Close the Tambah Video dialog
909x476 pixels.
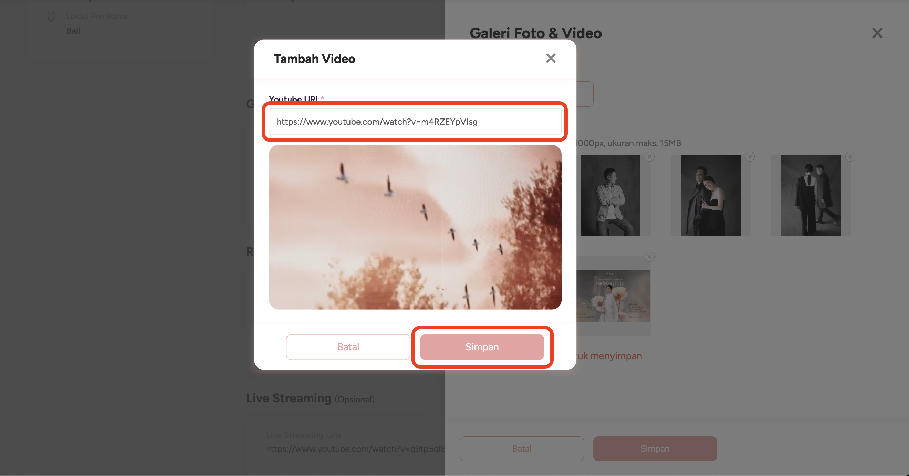[551, 58]
